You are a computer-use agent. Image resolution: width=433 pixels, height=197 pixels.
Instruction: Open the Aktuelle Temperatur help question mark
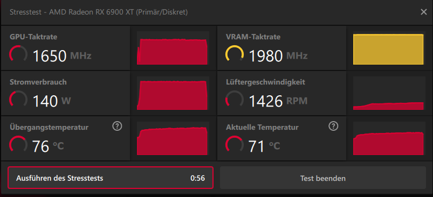click(334, 126)
